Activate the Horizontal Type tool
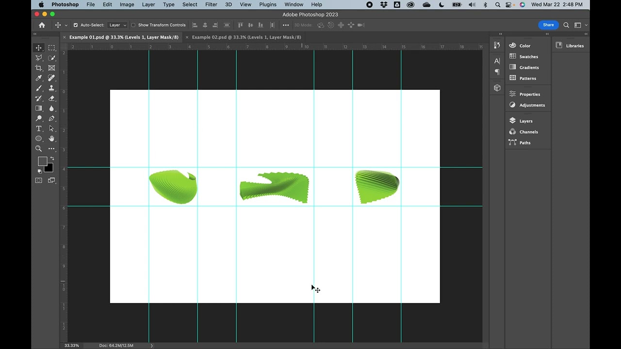621x349 pixels. pyautogui.click(x=39, y=129)
